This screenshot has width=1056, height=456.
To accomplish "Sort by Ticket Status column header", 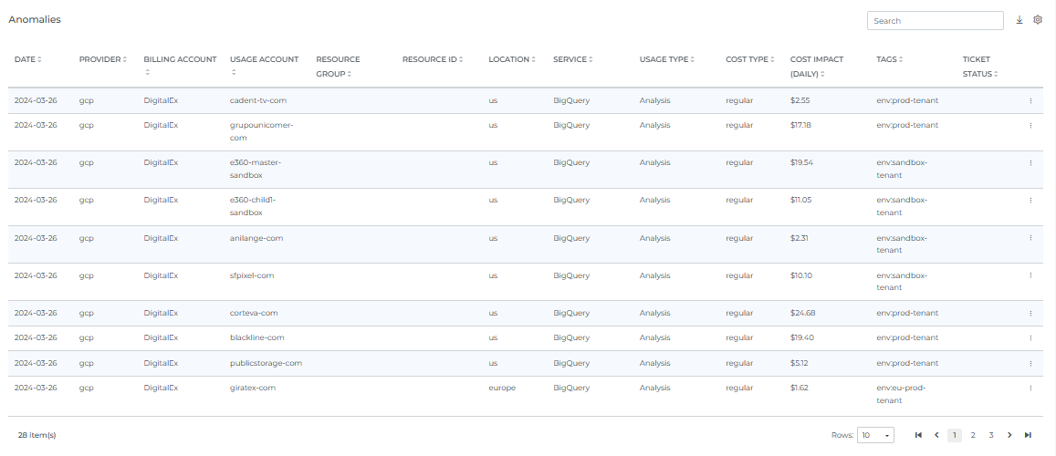I will (980, 67).
